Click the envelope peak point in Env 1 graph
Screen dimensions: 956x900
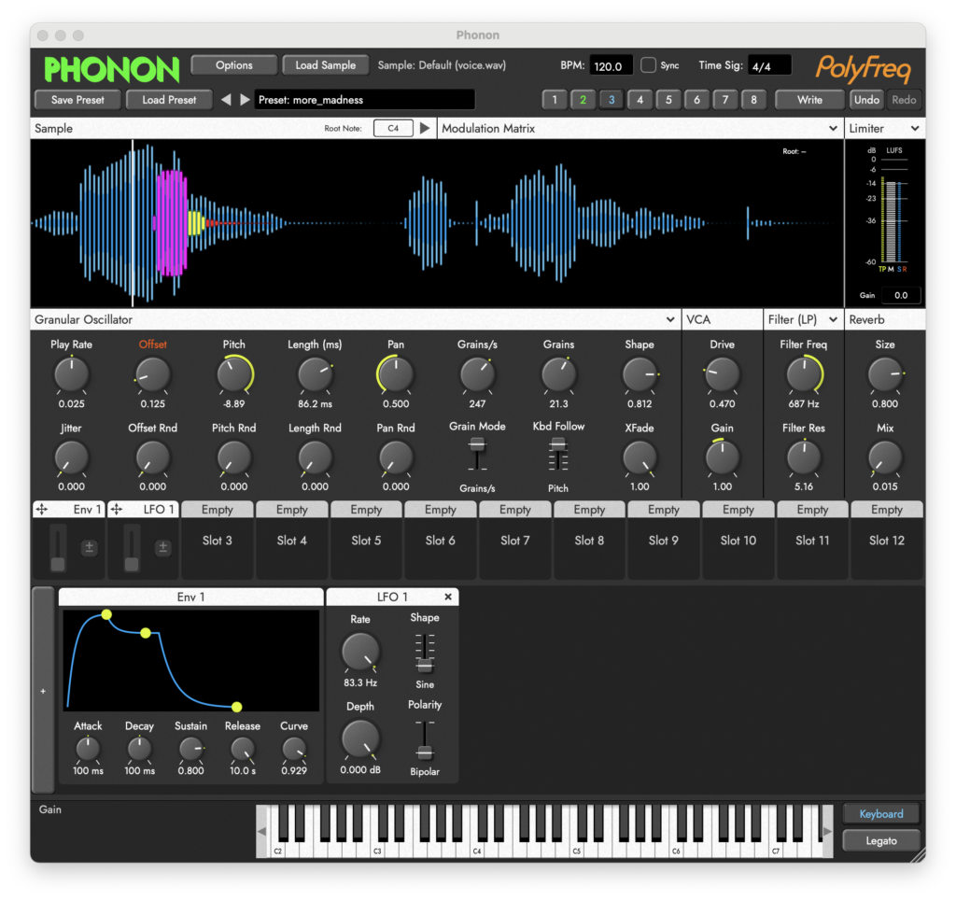click(106, 614)
